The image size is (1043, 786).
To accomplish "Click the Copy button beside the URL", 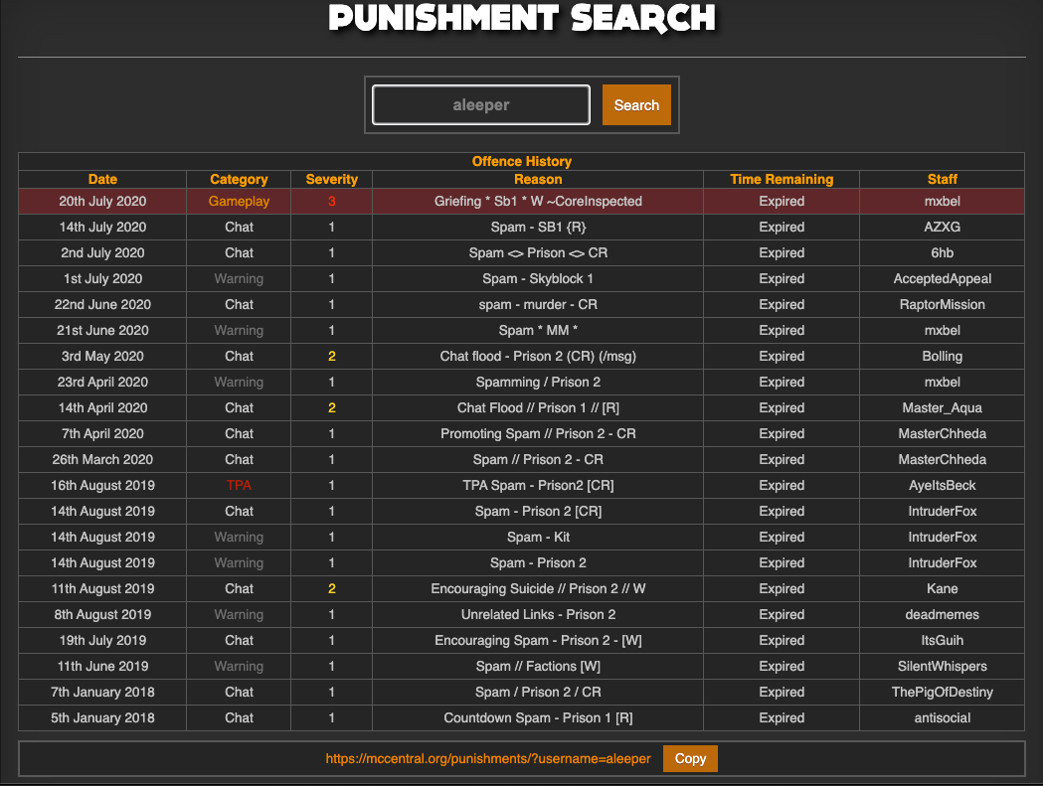I will tap(690, 758).
